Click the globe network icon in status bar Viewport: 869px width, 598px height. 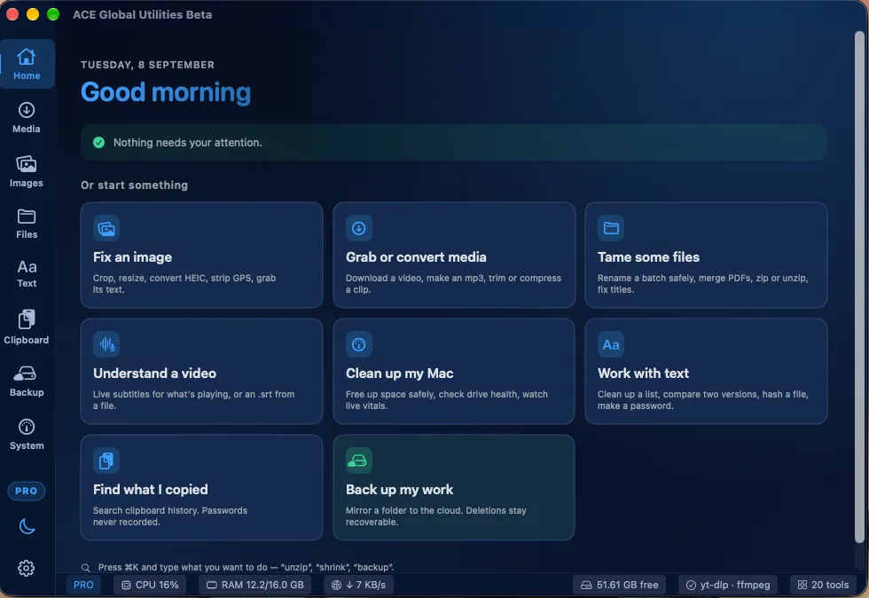coord(336,586)
